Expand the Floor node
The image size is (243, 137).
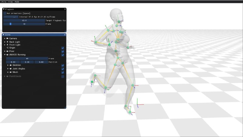[5, 51]
